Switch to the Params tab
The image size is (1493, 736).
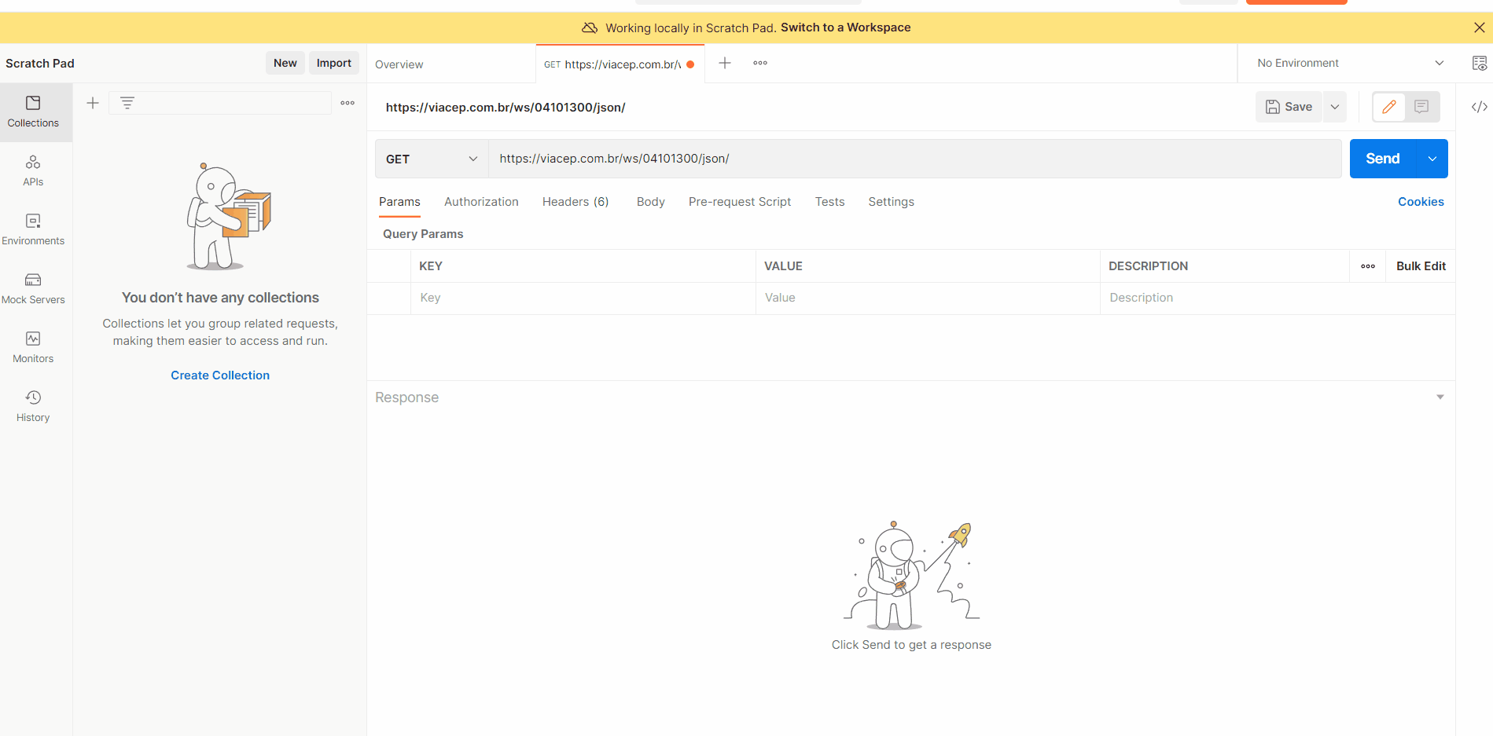tap(399, 202)
